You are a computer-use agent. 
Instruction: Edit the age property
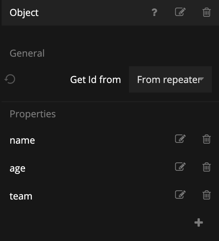[x=180, y=167]
